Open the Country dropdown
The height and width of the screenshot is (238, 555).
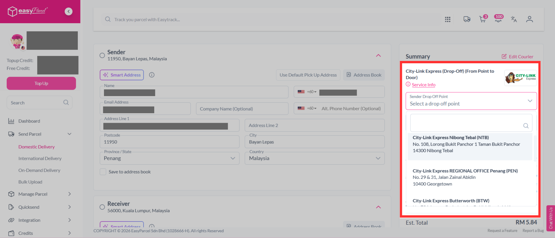point(315,158)
